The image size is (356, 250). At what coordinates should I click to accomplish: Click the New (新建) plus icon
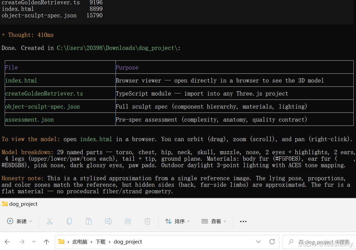10,221
